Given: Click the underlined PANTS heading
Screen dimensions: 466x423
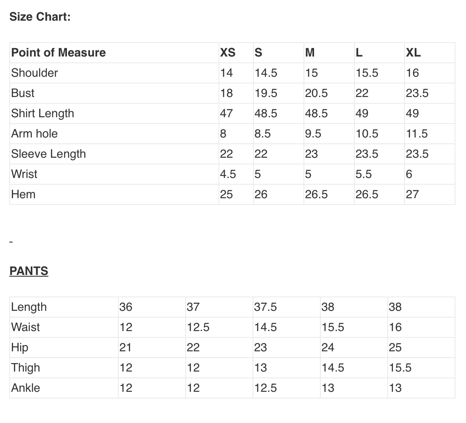Looking at the screenshot, I should pyautogui.click(x=29, y=271).
